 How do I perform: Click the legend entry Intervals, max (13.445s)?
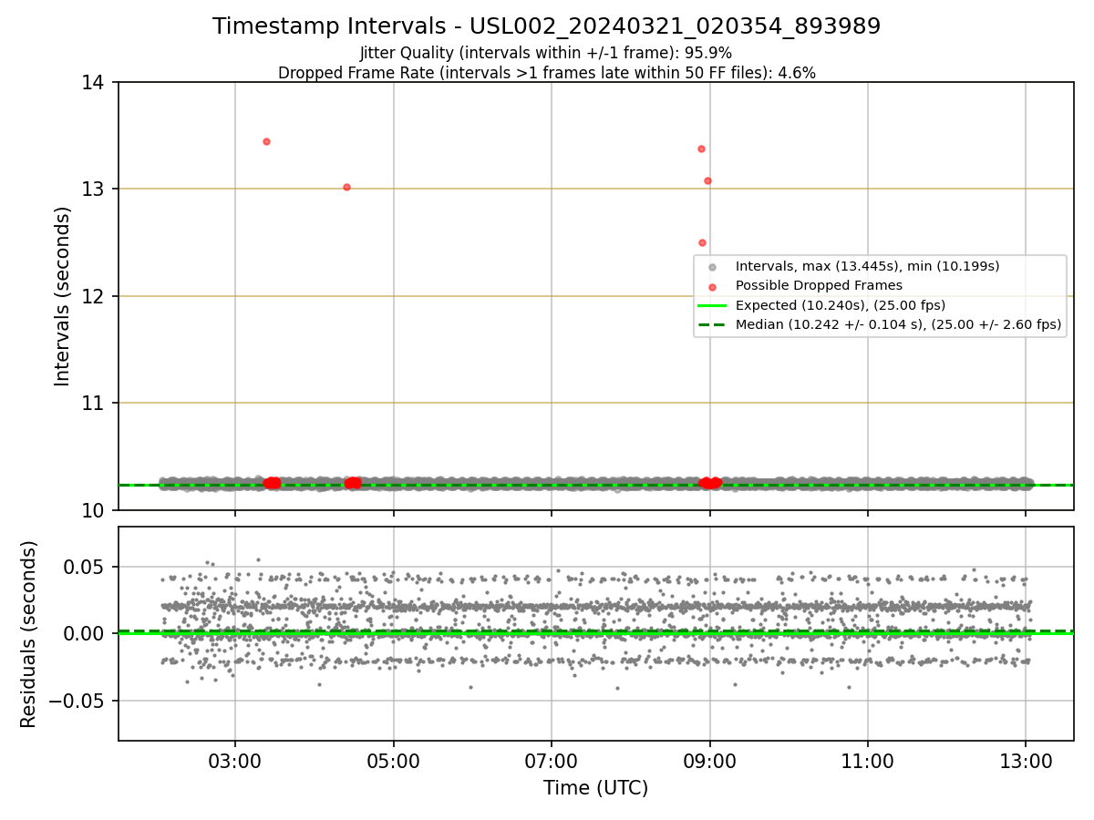click(867, 266)
